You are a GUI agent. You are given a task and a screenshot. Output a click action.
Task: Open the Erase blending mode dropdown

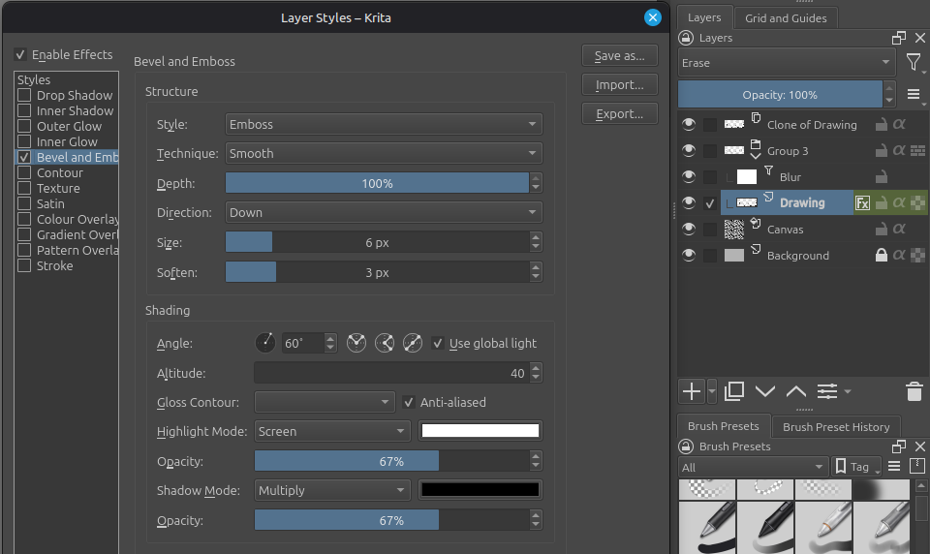[x=786, y=63]
